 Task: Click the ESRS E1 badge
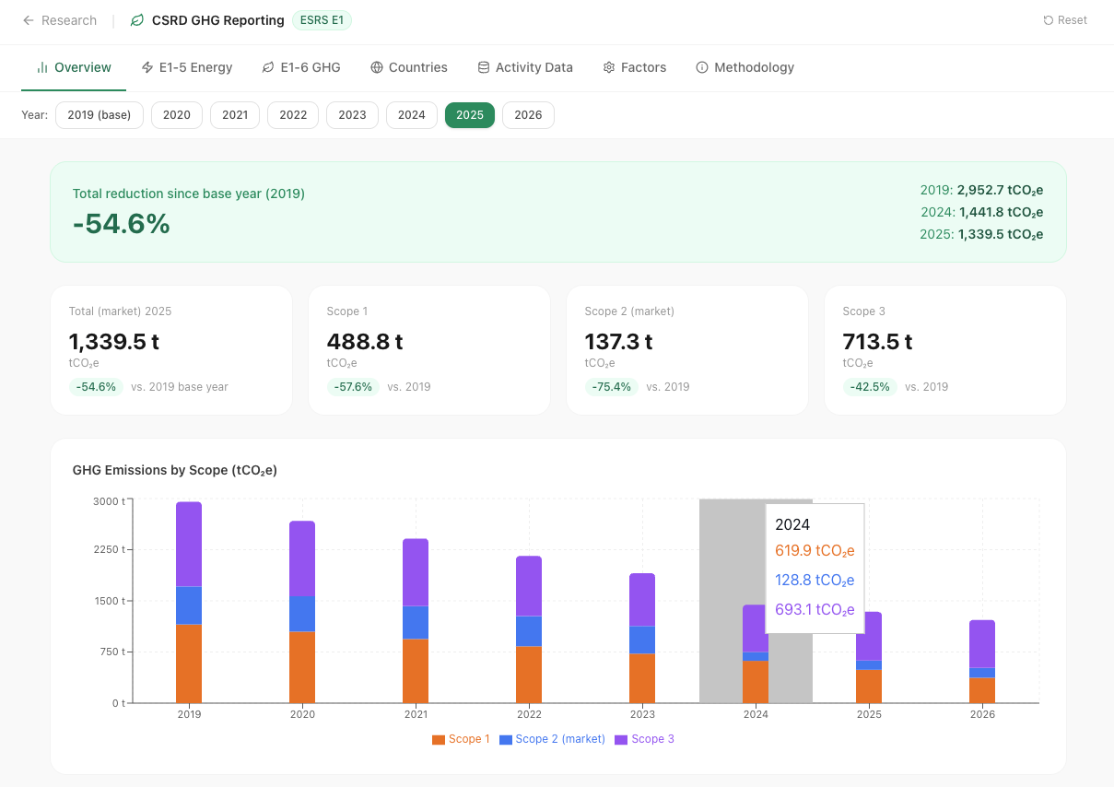point(322,20)
